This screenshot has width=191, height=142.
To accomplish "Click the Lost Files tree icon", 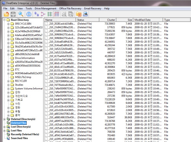I will click(x=8, y=131).
